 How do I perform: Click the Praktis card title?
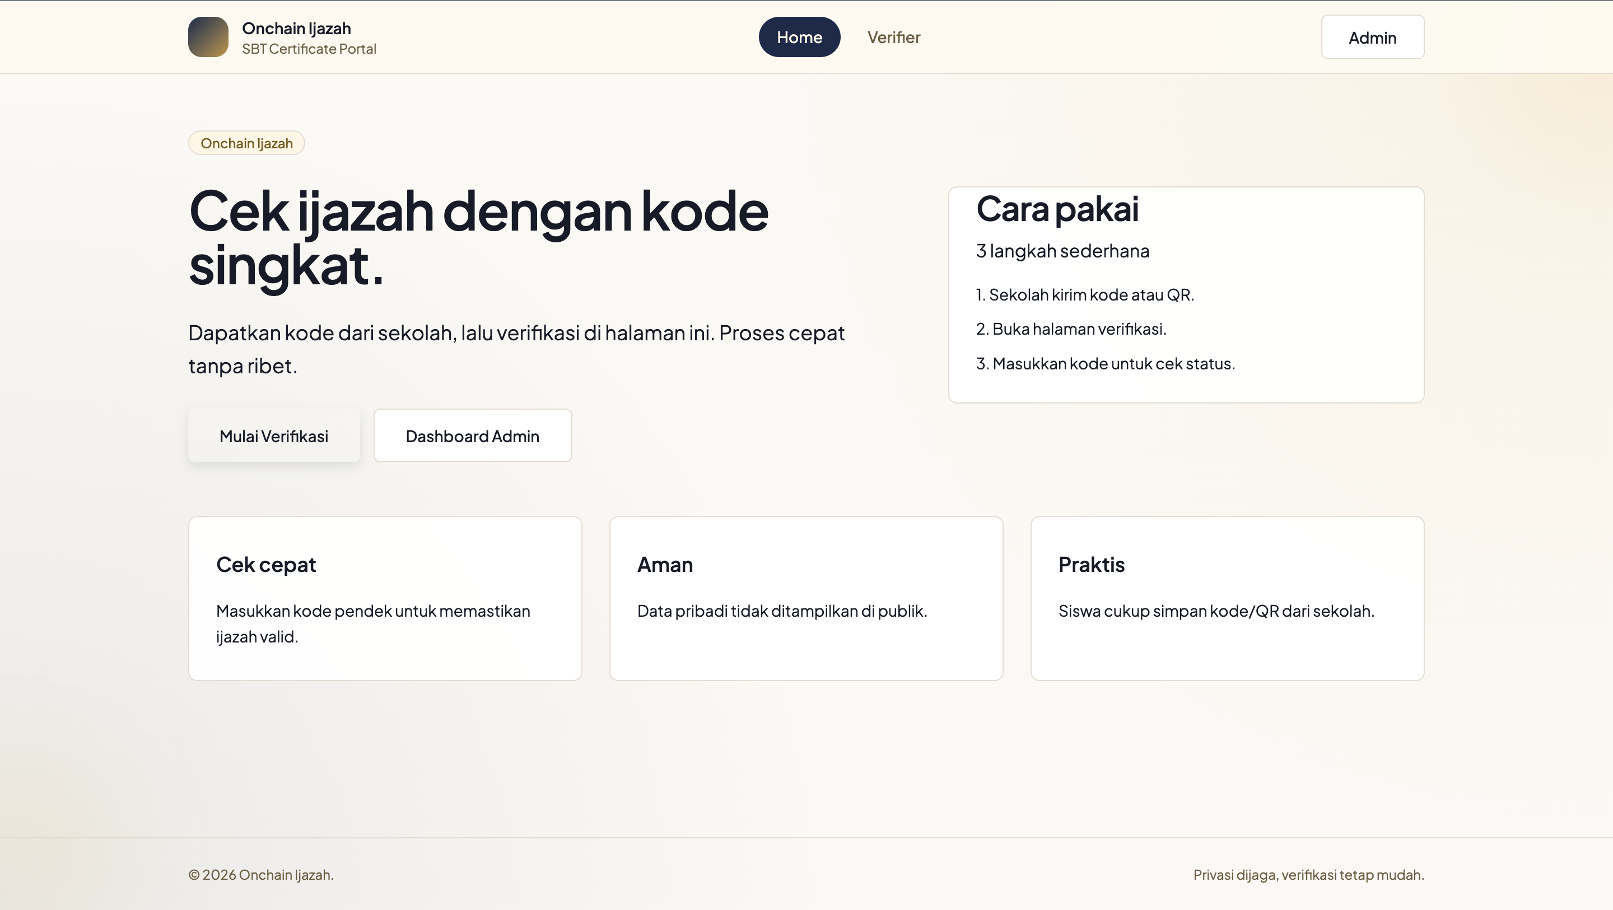(x=1092, y=565)
